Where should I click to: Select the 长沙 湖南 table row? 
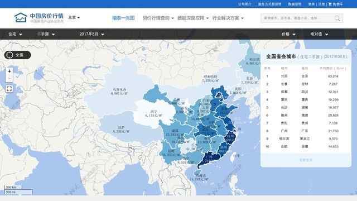click(x=306, y=107)
